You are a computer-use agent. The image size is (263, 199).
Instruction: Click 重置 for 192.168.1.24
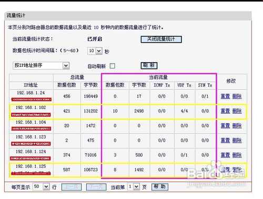pos(225,96)
